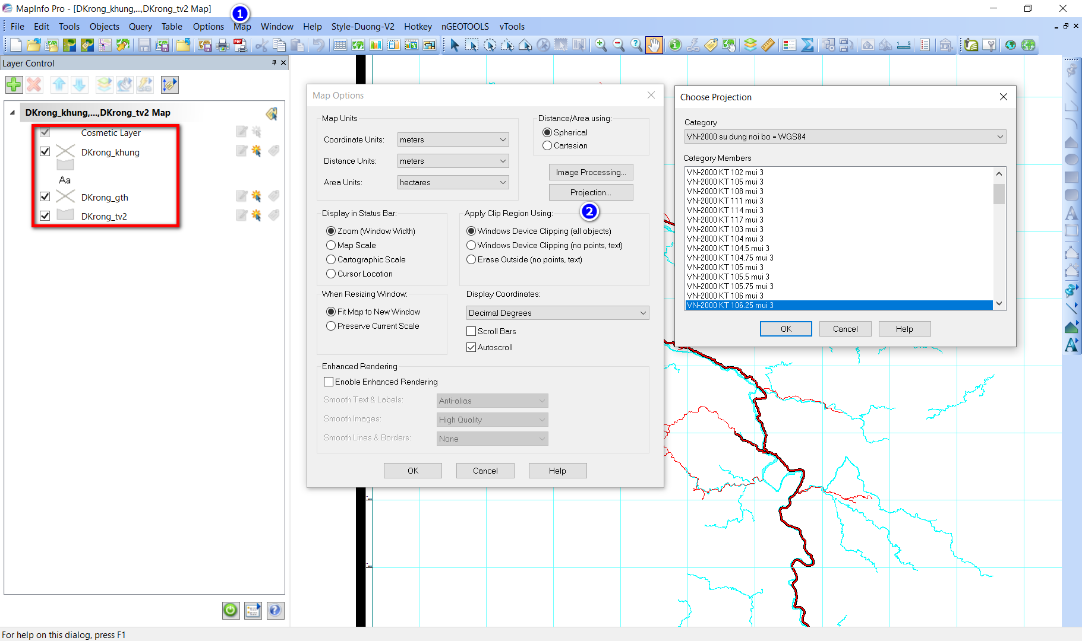Open the nGEOTOOLS menu
1082x641 pixels.
click(465, 26)
